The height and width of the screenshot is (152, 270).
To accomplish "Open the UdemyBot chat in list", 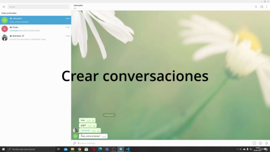I will (35, 20).
